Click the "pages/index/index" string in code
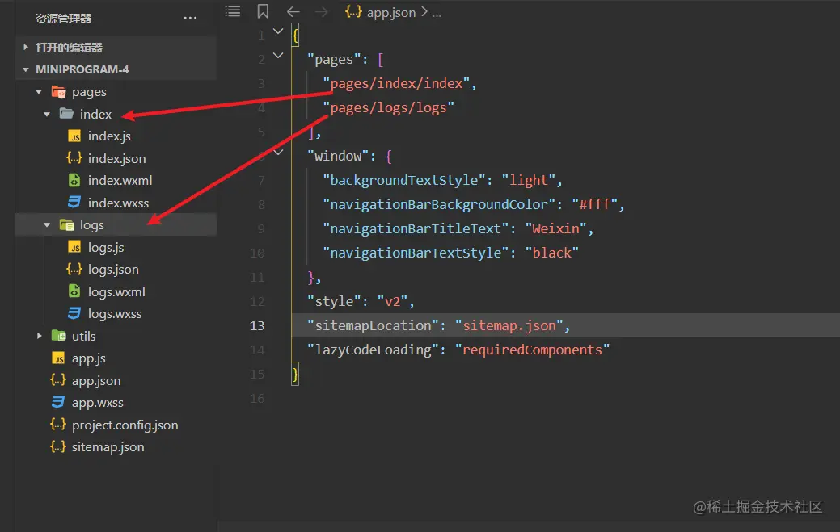Image resolution: width=840 pixels, height=532 pixels. (x=396, y=83)
